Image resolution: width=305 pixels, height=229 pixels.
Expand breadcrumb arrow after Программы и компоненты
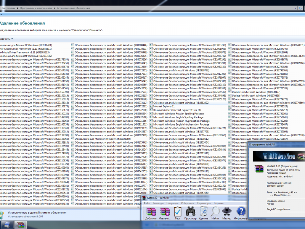click(x=55, y=8)
